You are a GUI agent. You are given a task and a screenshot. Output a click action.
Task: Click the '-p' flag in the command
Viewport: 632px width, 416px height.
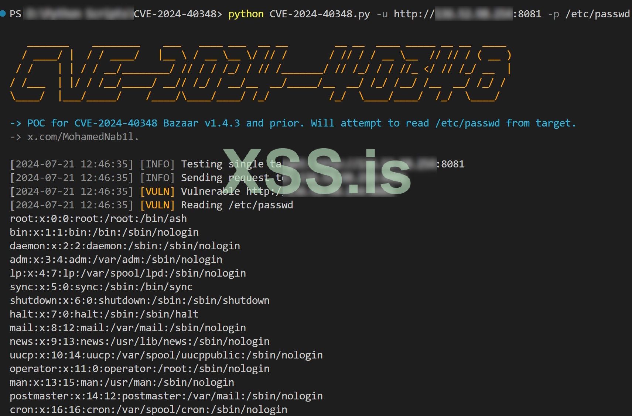[553, 14]
